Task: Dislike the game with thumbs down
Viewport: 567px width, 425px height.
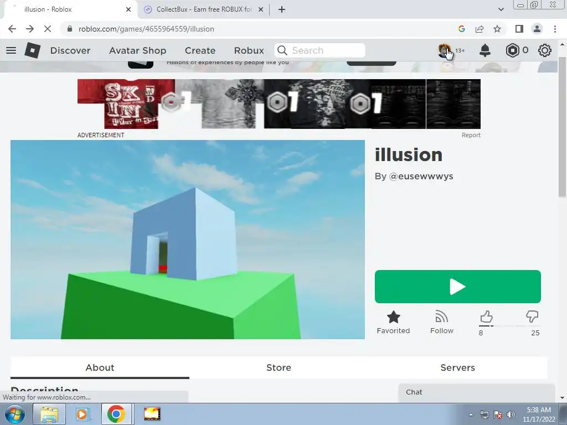Action: click(532, 317)
